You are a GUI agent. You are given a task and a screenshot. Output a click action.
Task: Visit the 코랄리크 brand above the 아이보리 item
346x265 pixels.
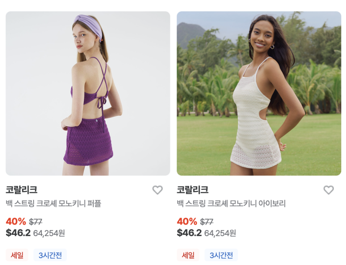pyautogui.click(x=193, y=190)
